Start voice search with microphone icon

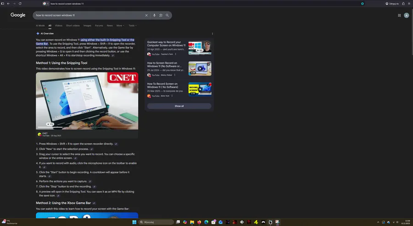(154, 15)
